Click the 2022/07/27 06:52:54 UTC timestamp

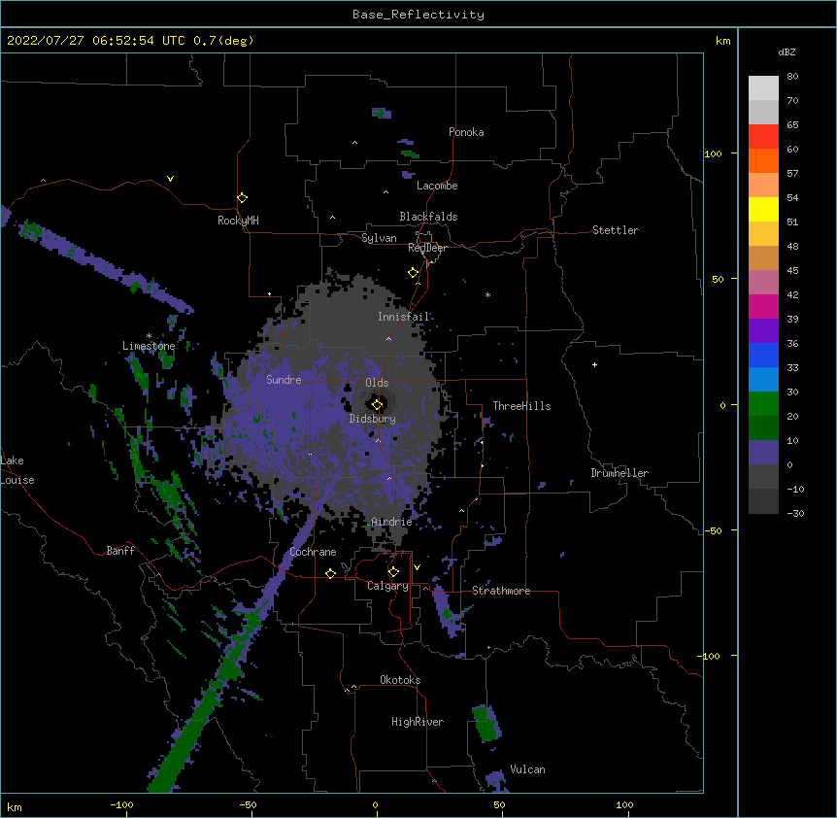point(96,41)
